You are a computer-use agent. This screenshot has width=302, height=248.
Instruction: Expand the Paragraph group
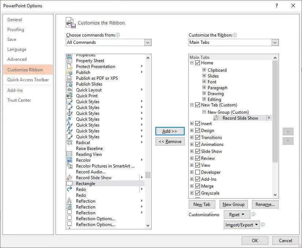[204, 87]
